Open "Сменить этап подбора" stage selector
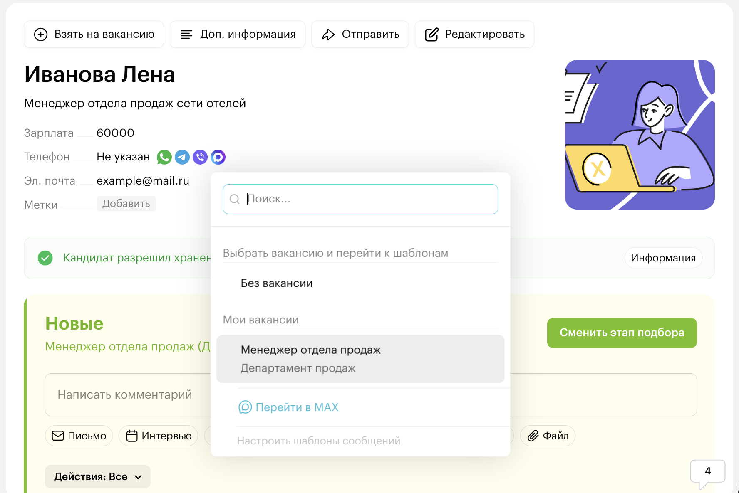The width and height of the screenshot is (739, 493). [622, 333]
